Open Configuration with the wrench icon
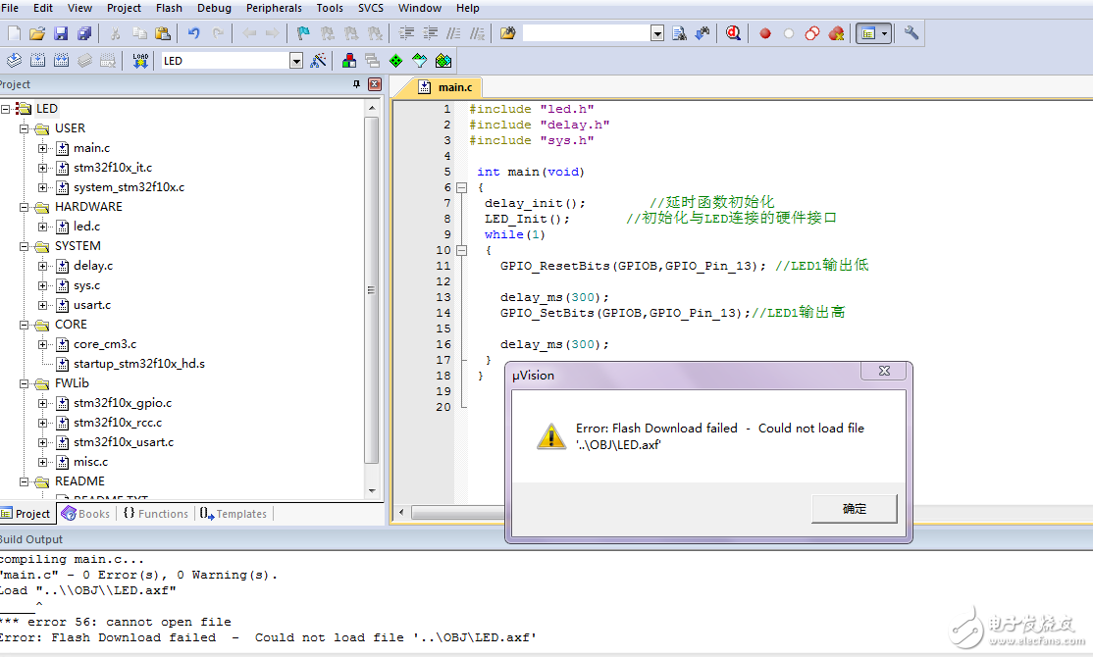 pyautogui.click(x=911, y=33)
